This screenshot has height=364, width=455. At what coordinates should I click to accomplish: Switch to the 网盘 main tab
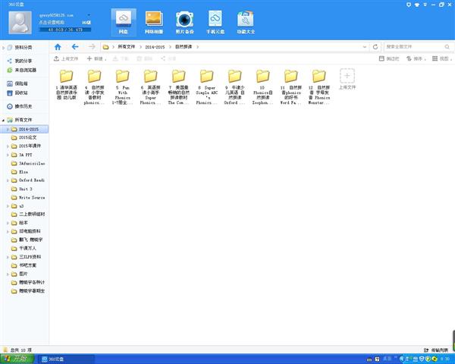(123, 21)
